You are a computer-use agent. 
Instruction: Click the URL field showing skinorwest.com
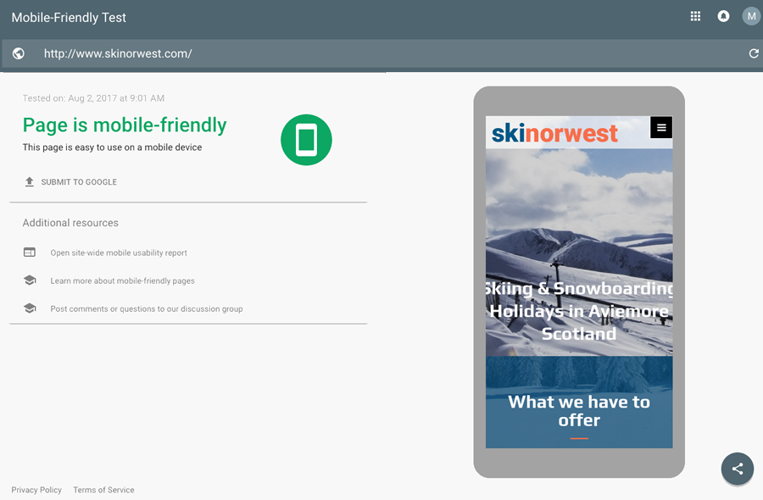tap(381, 53)
